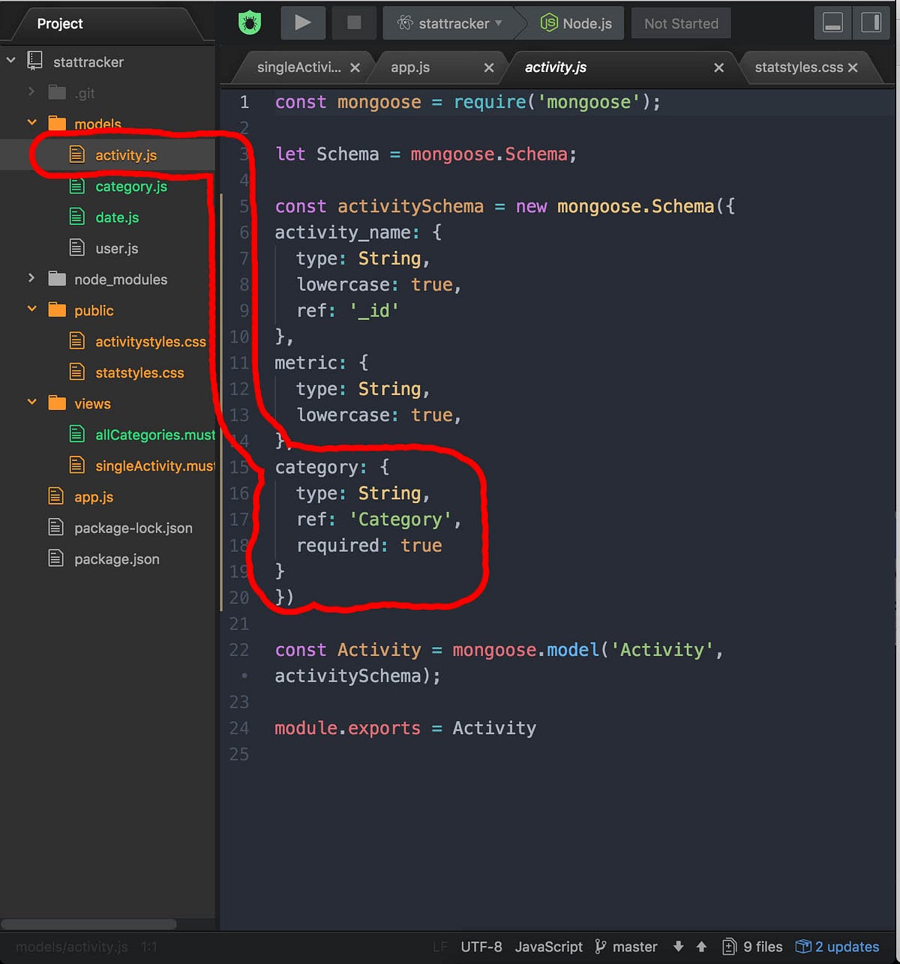Image resolution: width=900 pixels, height=964 pixels.
Task: Click UTF-8 to change file encoding
Action: coord(481,946)
